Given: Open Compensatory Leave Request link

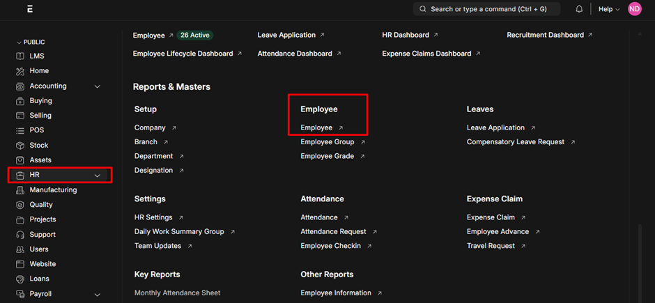Looking at the screenshot, I should pos(515,142).
